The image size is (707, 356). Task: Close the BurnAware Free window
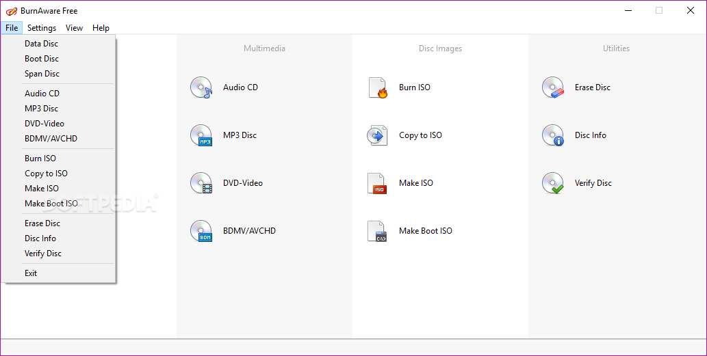(x=691, y=10)
